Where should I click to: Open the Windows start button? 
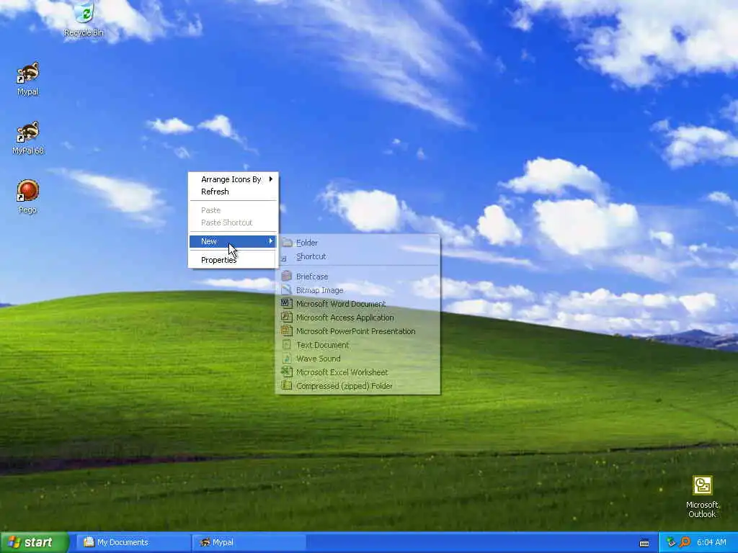click(x=34, y=543)
